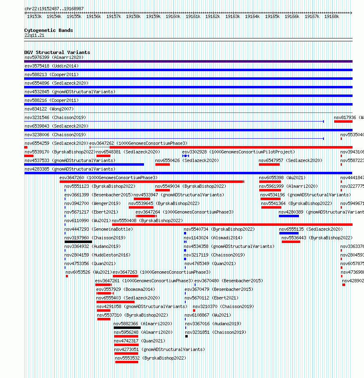The height and width of the screenshot is (378, 364).
Task: Click nsv5541364 (ByrskaBishop2022) label
Action: (x=297, y=203)
